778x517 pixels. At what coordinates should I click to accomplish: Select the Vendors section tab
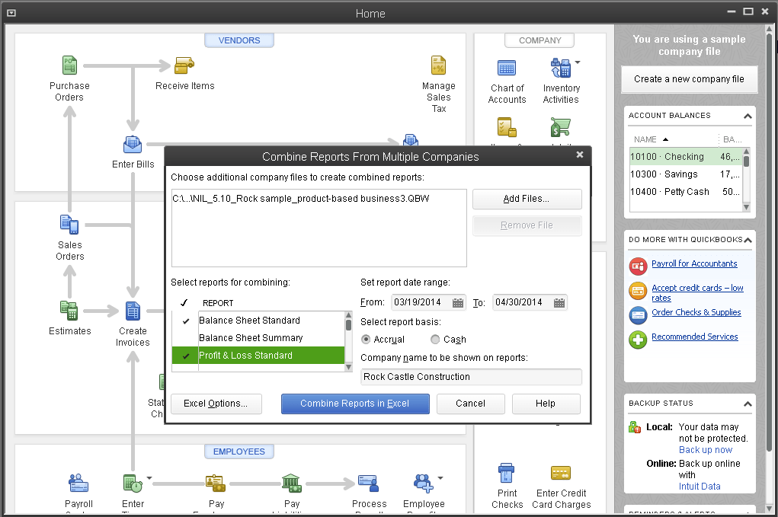pyautogui.click(x=239, y=40)
